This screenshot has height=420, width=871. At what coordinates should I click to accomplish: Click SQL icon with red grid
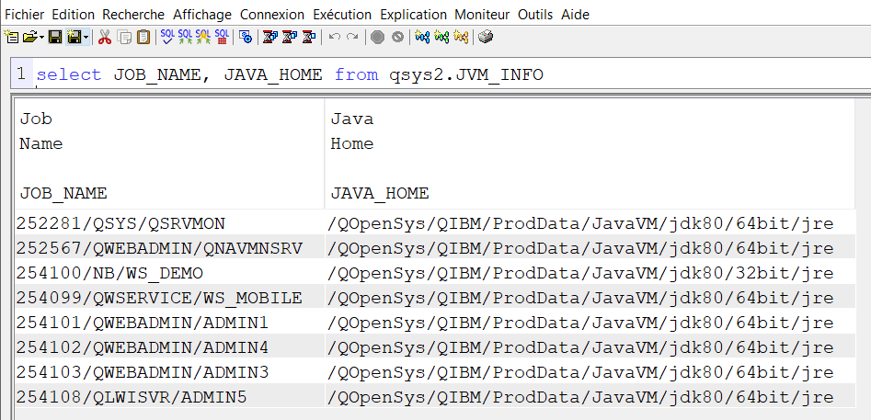pos(222,37)
